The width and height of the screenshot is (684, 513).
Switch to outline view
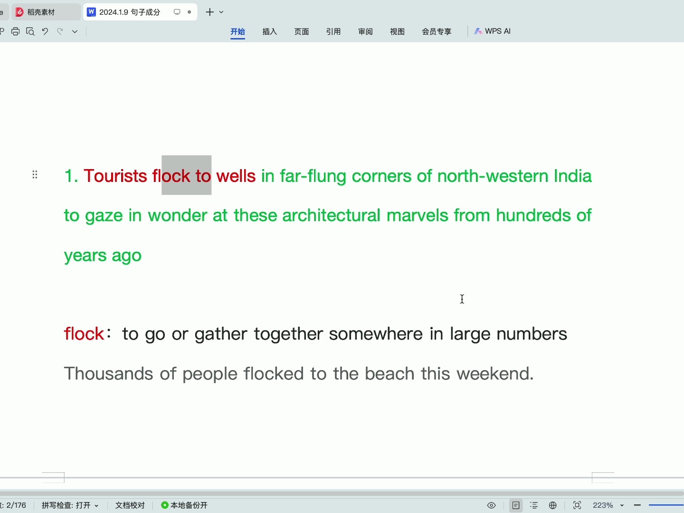click(x=534, y=505)
